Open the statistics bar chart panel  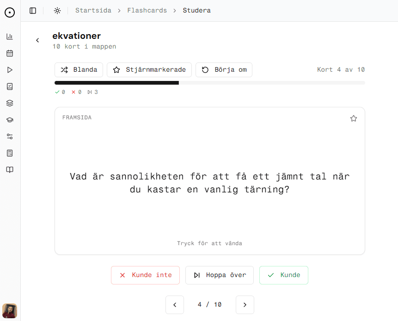pos(10,37)
